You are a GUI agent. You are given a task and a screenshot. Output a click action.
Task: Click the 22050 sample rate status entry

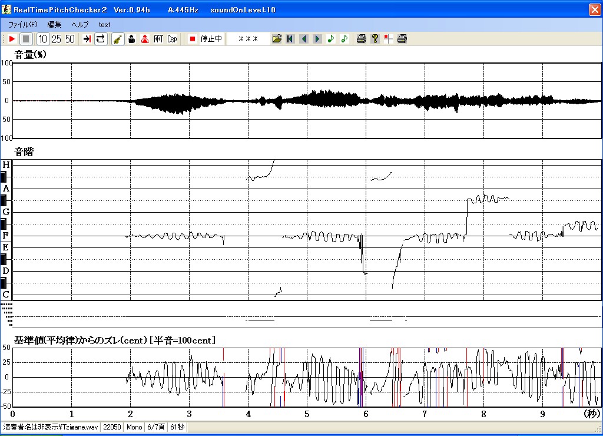tap(112, 427)
